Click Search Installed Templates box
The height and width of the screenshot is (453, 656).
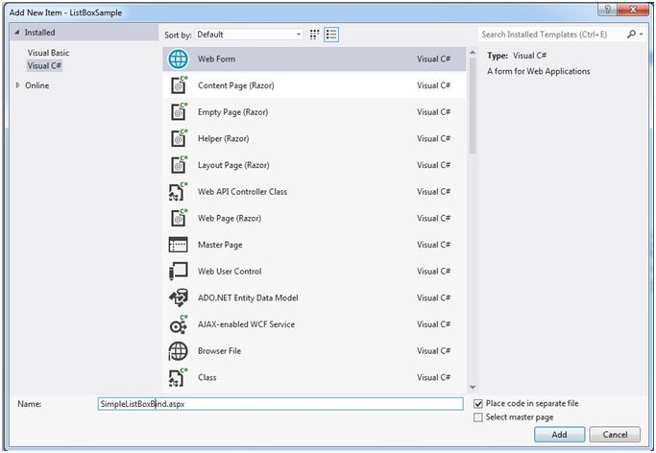tap(551, 35)
